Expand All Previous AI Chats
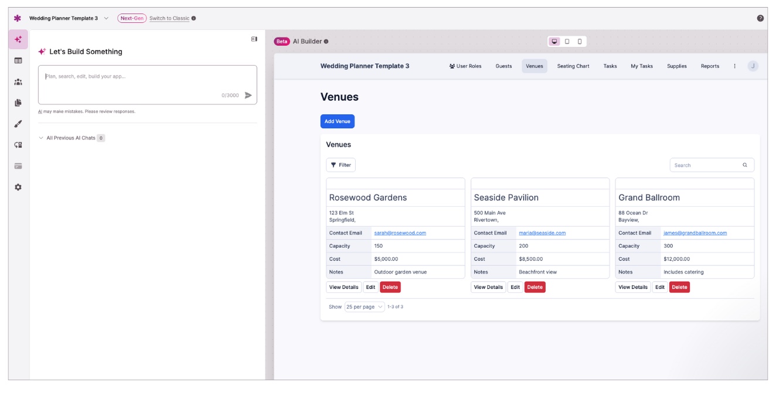This screenshot has width=776, height=396. [x=71, y=138]
